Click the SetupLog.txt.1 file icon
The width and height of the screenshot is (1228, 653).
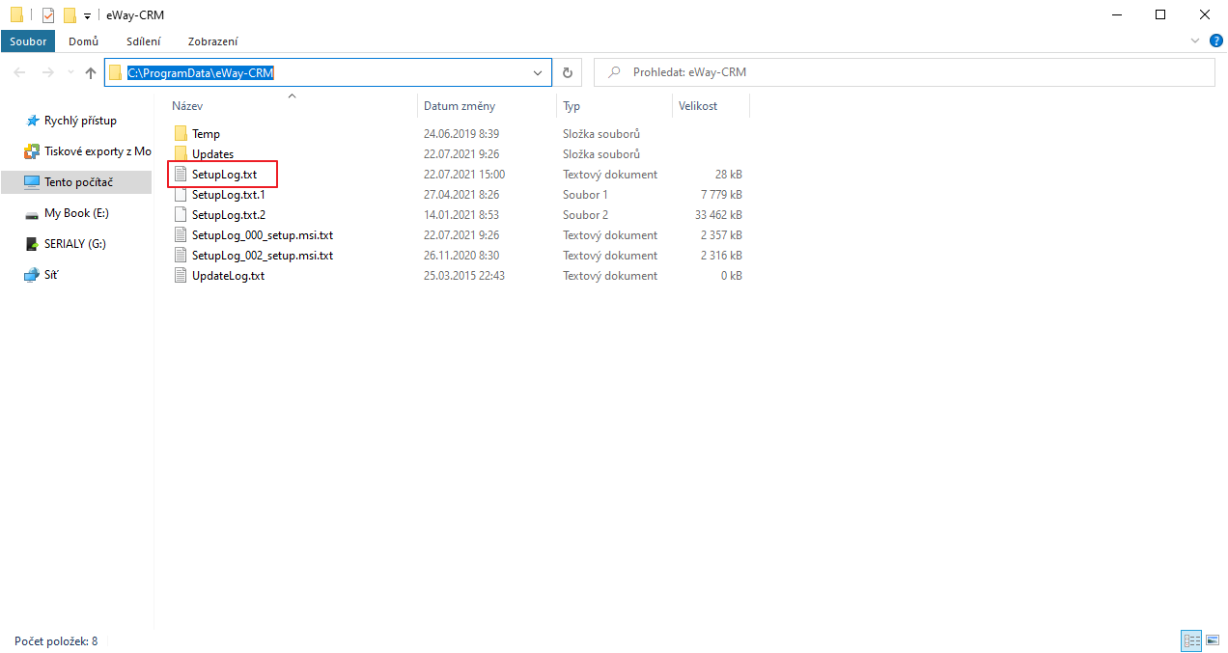coord(181,195)
